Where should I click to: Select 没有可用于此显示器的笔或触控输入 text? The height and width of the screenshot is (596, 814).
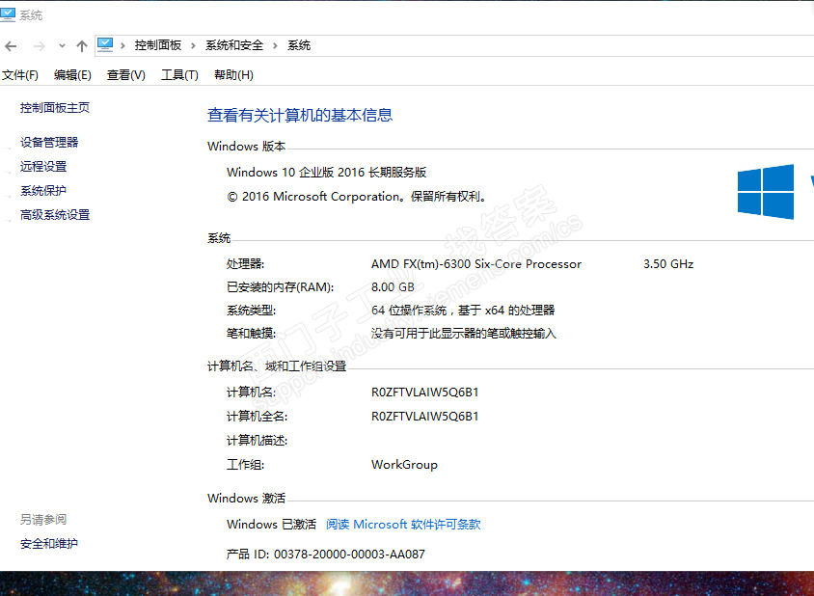[464, 334]
